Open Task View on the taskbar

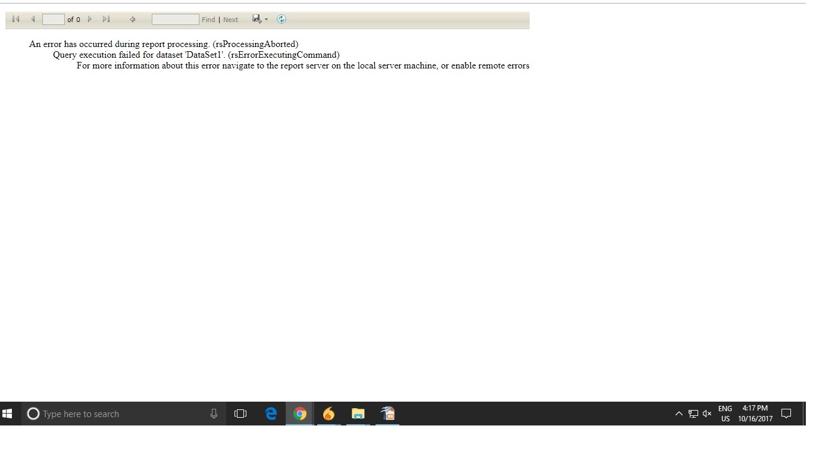240,414
